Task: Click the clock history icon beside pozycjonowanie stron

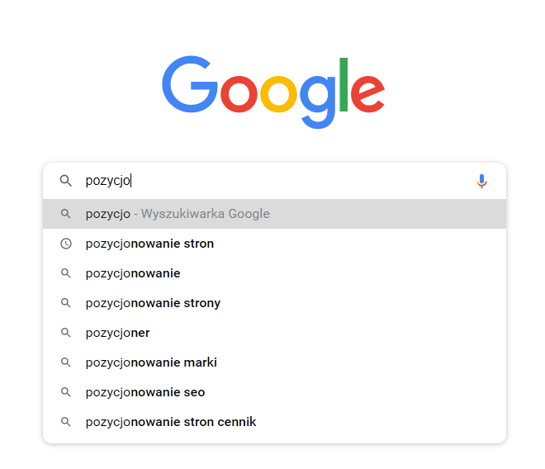Action: point(66,244)
